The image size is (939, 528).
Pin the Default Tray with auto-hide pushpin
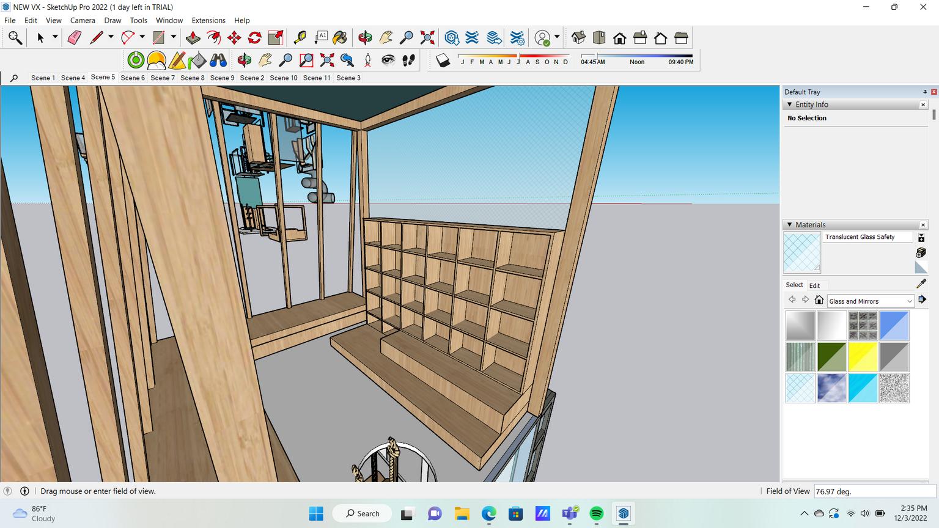point(924,92)
